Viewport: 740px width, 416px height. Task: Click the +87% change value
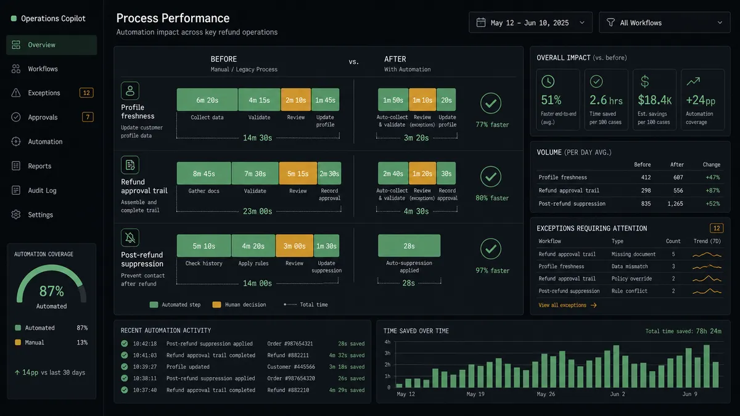tap(712, 190)
